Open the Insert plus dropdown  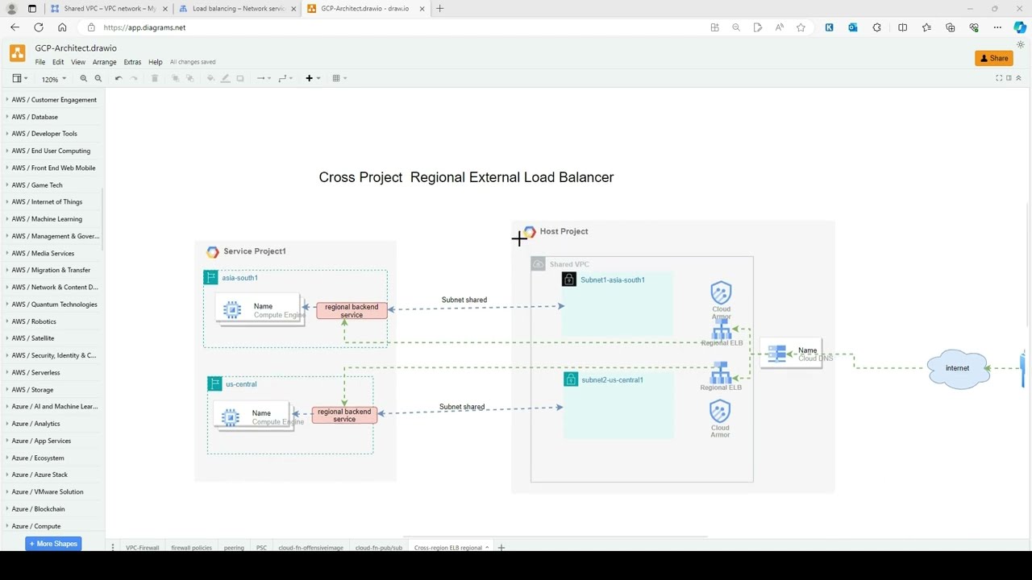[x=313, y=78]
